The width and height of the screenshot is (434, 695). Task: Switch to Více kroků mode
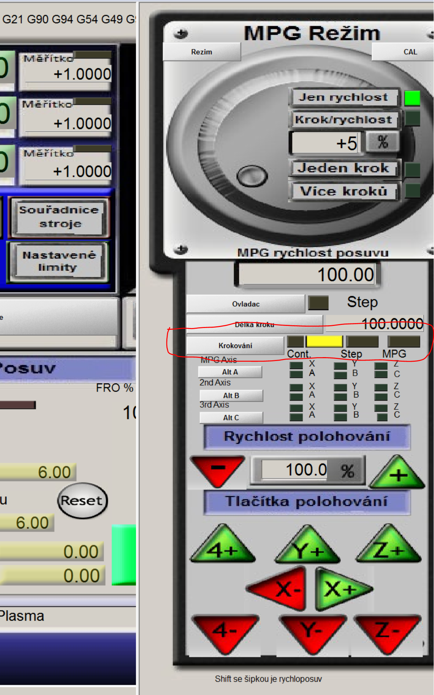coord(343,192)
